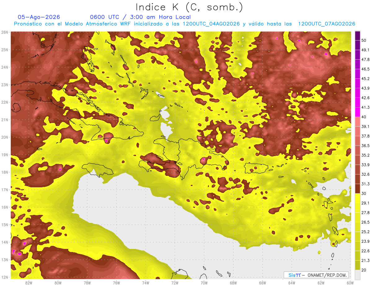Screen dimensions: 372x287
Task: Click the colorbar value "41.3"
Action: 365,107
